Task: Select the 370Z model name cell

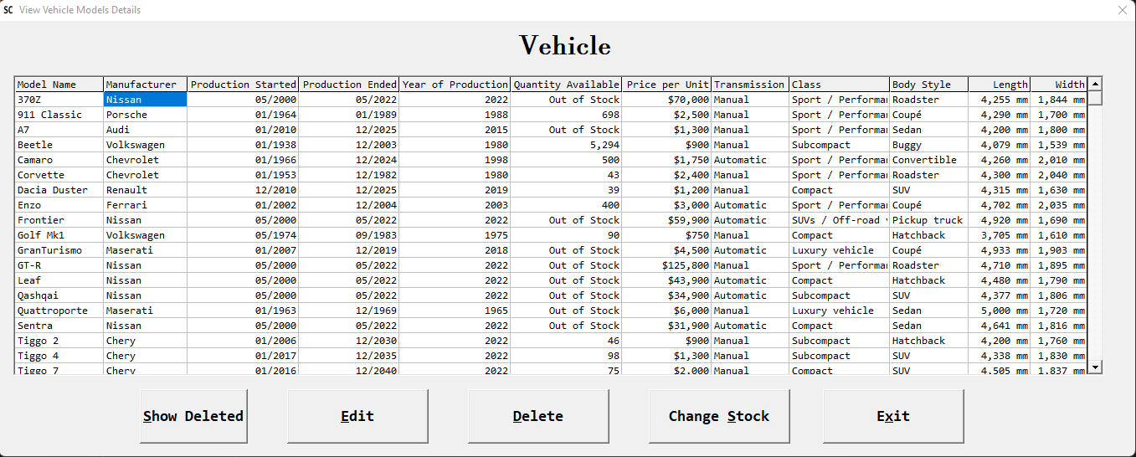Action: [59, 100]
